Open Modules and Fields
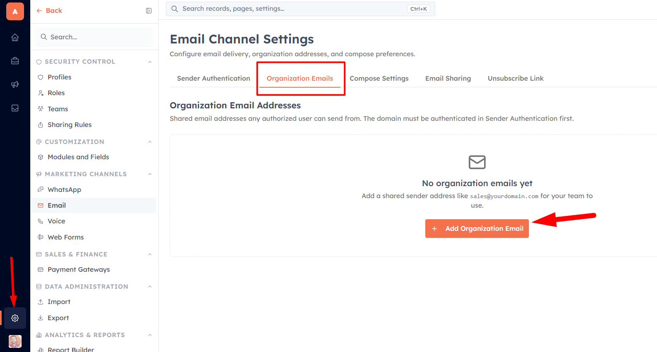This screenshot has width=657, height=352. click(94, 157)
